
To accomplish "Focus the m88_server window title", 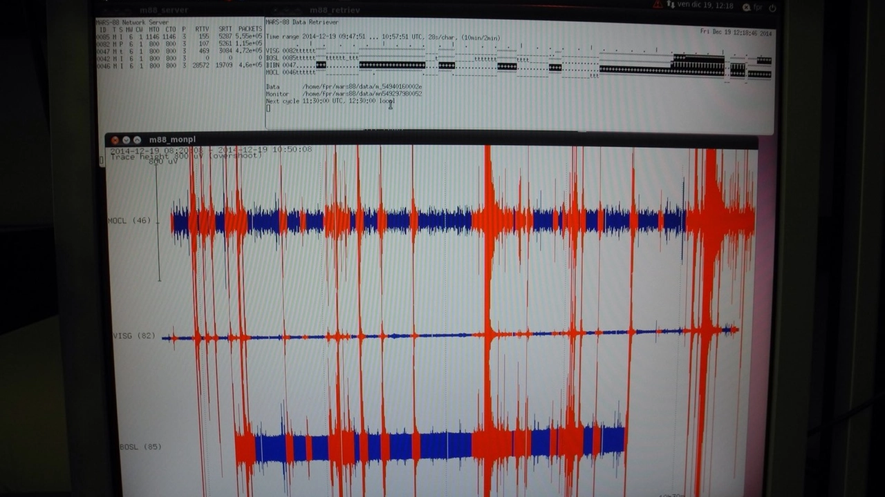I will click(x=165, y=10).
